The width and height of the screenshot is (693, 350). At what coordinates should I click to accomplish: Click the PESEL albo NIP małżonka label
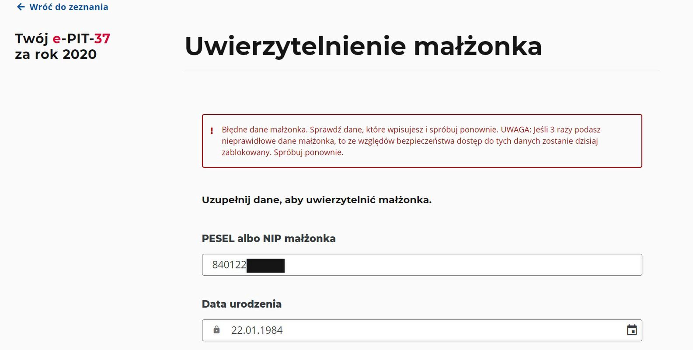[x=268, y=238]
